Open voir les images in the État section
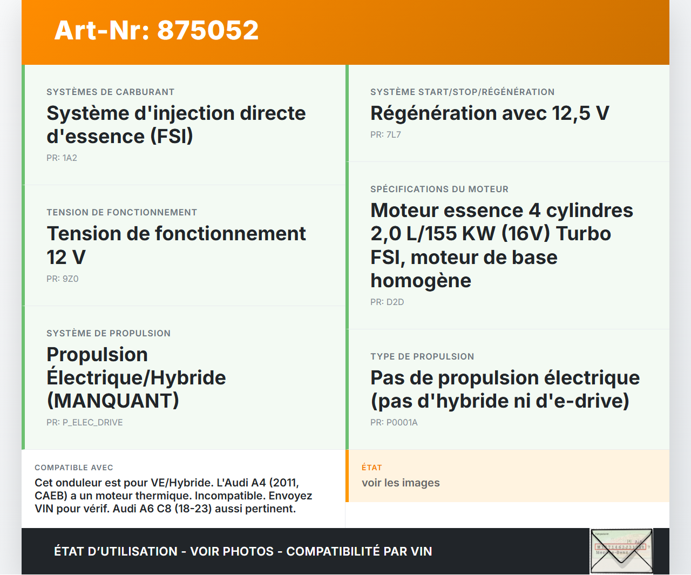Viewport: 691px width, 575px height. [401, 483]
